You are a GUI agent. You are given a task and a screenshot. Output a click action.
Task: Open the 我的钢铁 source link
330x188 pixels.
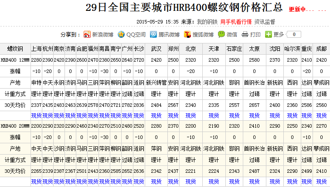pos(207,22)
